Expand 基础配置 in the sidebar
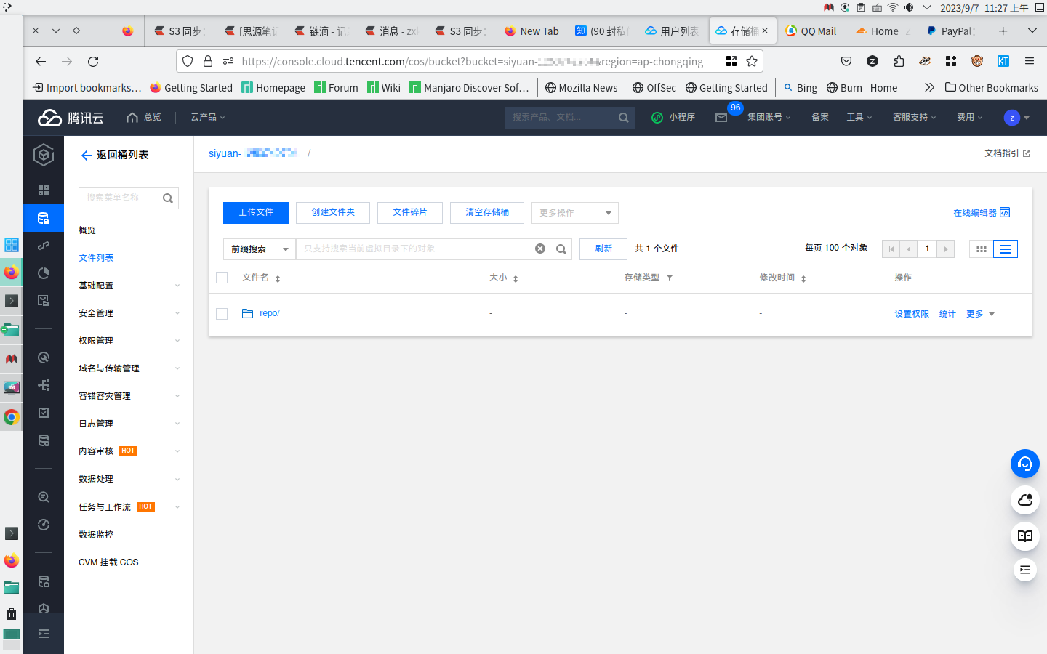The height and width of the screenshot is (654, 1047). [x=128, y=286]
